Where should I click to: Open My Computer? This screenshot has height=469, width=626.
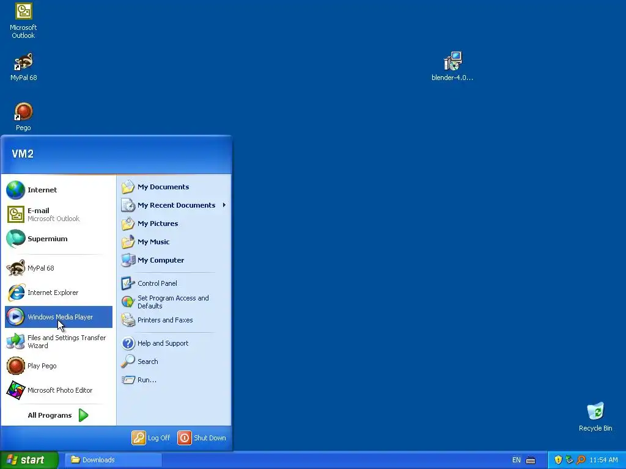(x=174, y=260)
